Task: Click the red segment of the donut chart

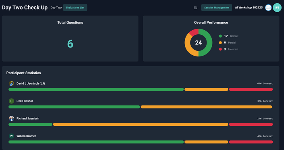Action: [194, 32]
